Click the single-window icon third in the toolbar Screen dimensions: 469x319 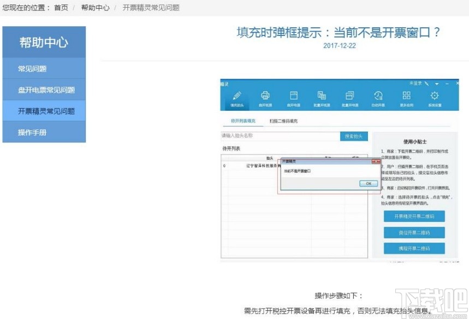(x=293, y=95)
